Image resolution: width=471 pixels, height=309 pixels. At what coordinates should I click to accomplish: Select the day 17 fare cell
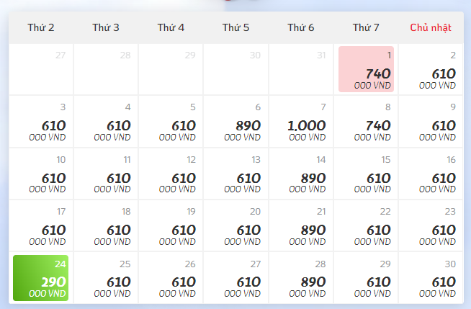(41, 225)
